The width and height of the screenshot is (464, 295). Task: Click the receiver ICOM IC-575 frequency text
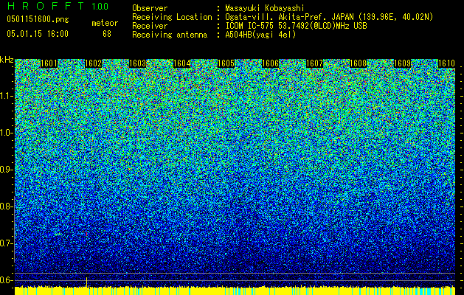coord(296,26)
